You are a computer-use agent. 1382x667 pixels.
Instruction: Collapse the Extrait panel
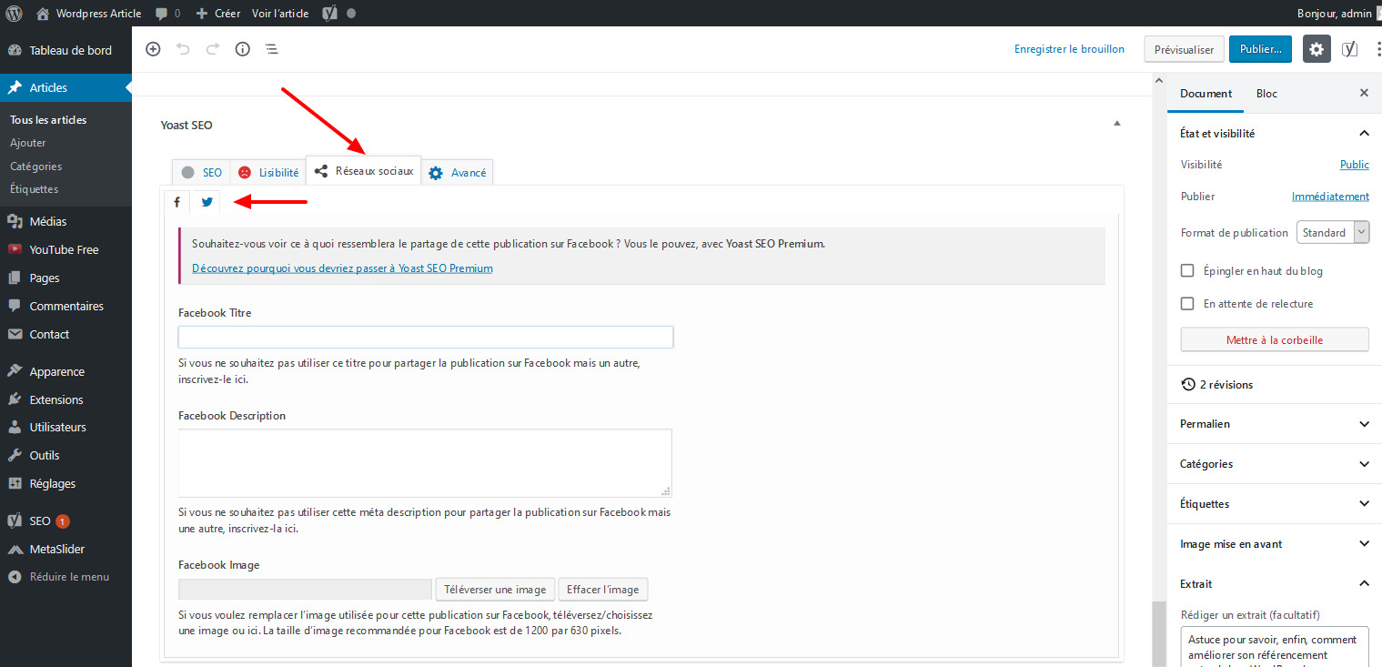(1275, 584)
